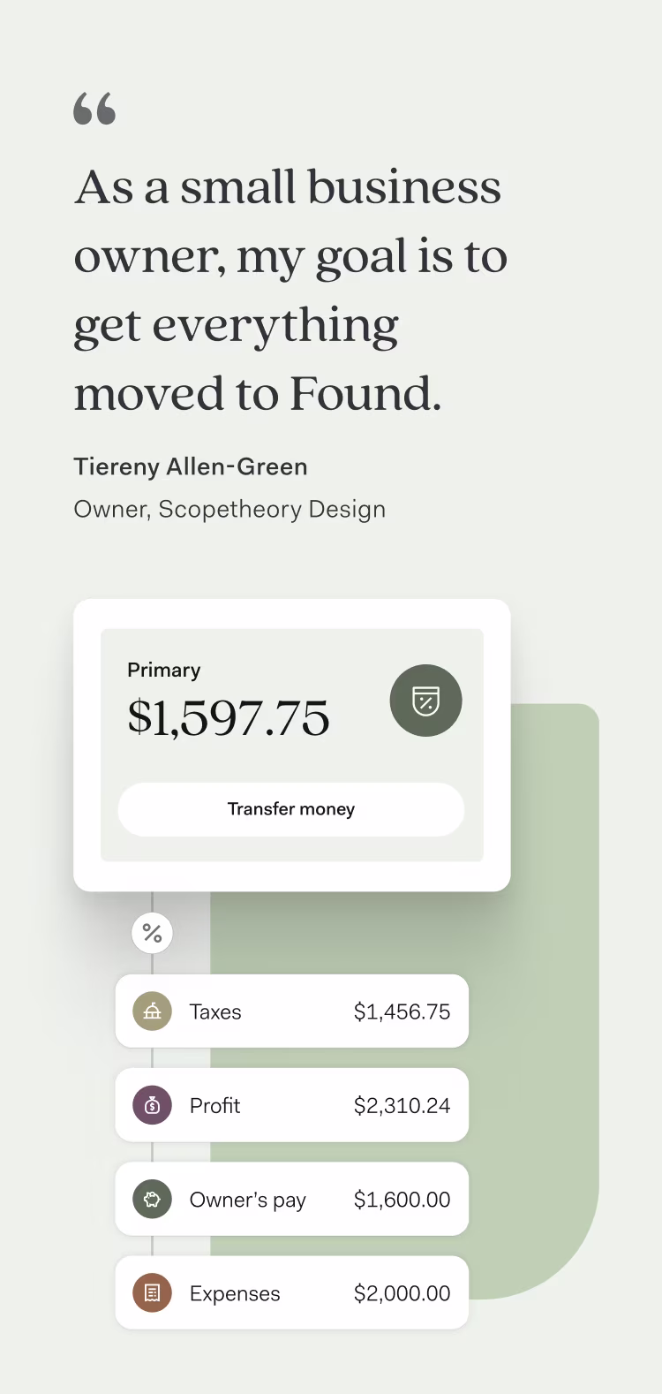Open the Expenses pocket row

click(x=292, y=1292)
